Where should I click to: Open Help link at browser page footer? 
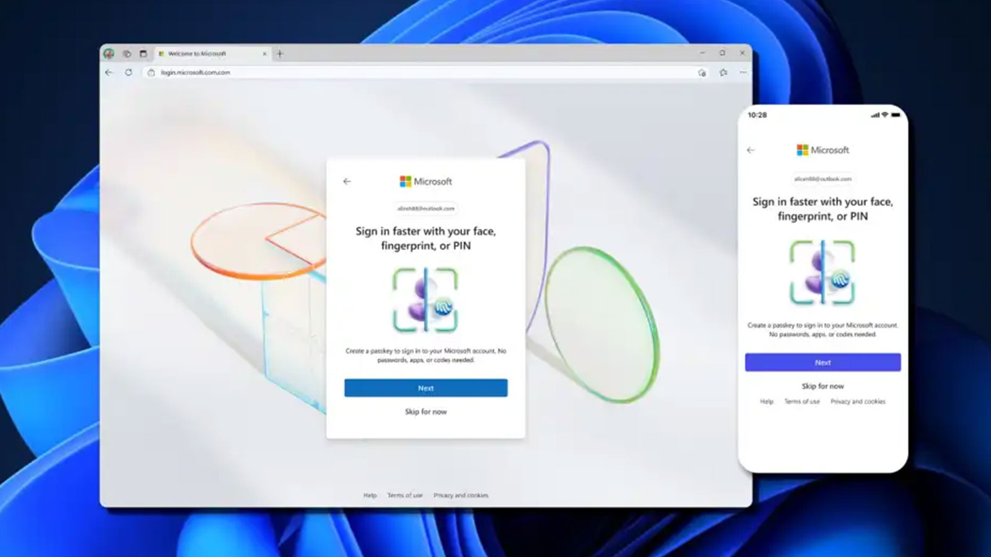tap(370, 495)
